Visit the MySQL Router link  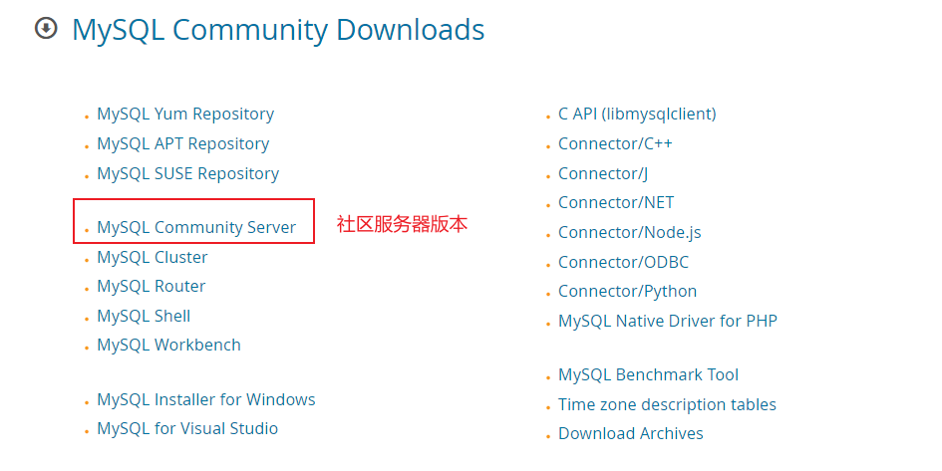(152, 286)
